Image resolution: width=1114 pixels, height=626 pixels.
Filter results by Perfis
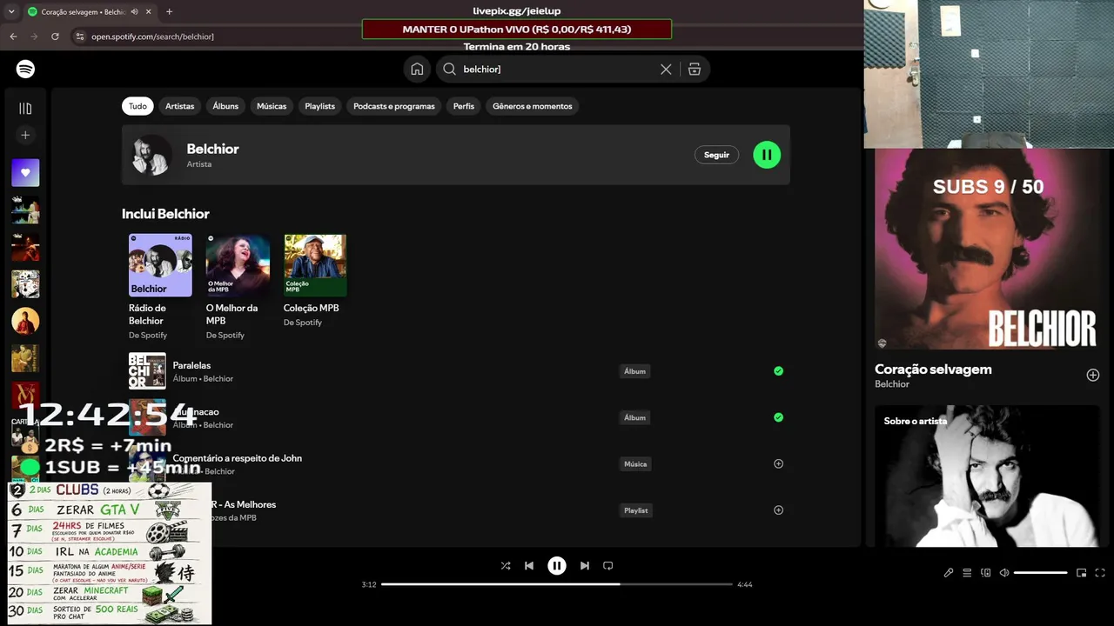[464, 106]
